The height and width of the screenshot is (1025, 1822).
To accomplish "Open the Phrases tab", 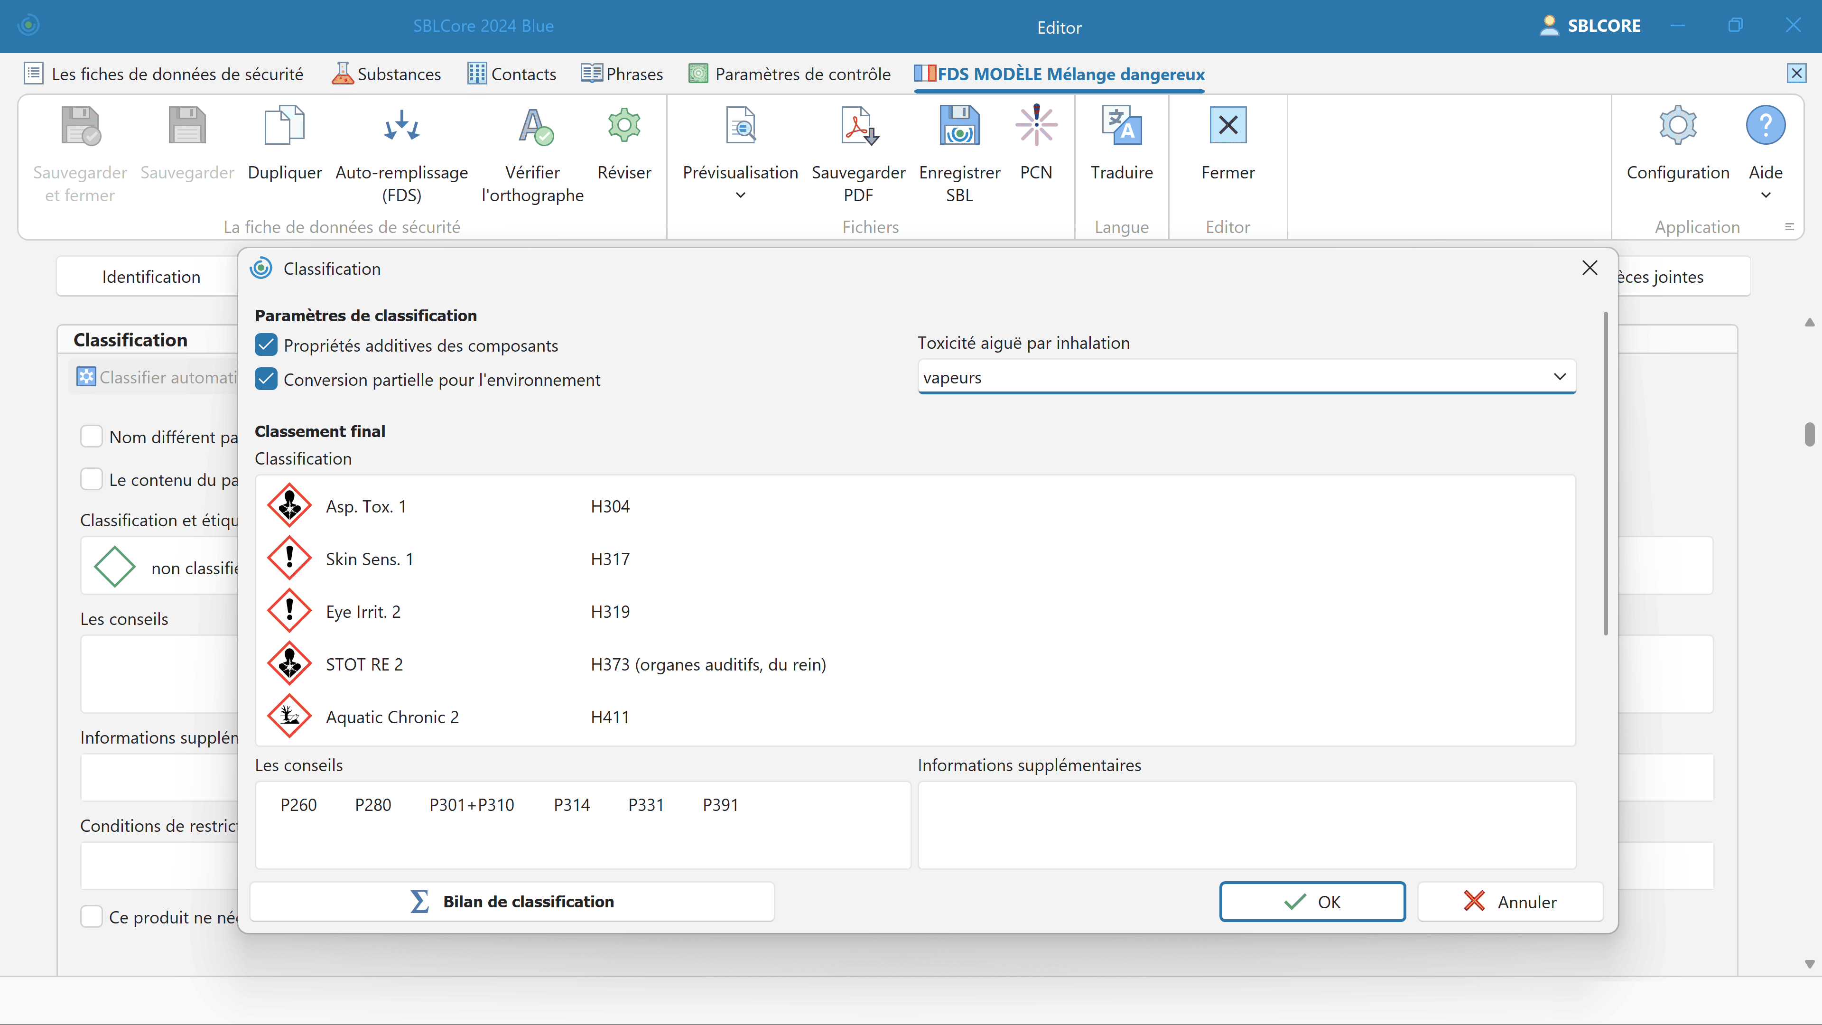I will 621,73.
